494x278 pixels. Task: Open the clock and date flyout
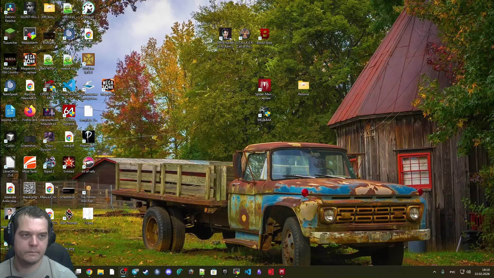[x=482, y=272]
